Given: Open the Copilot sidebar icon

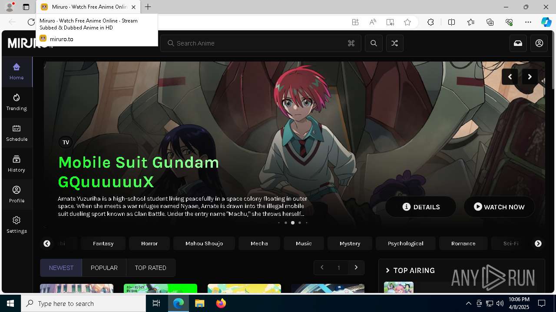Looking at the screenshot, I should pyautogui.click(x=546, y=22).
